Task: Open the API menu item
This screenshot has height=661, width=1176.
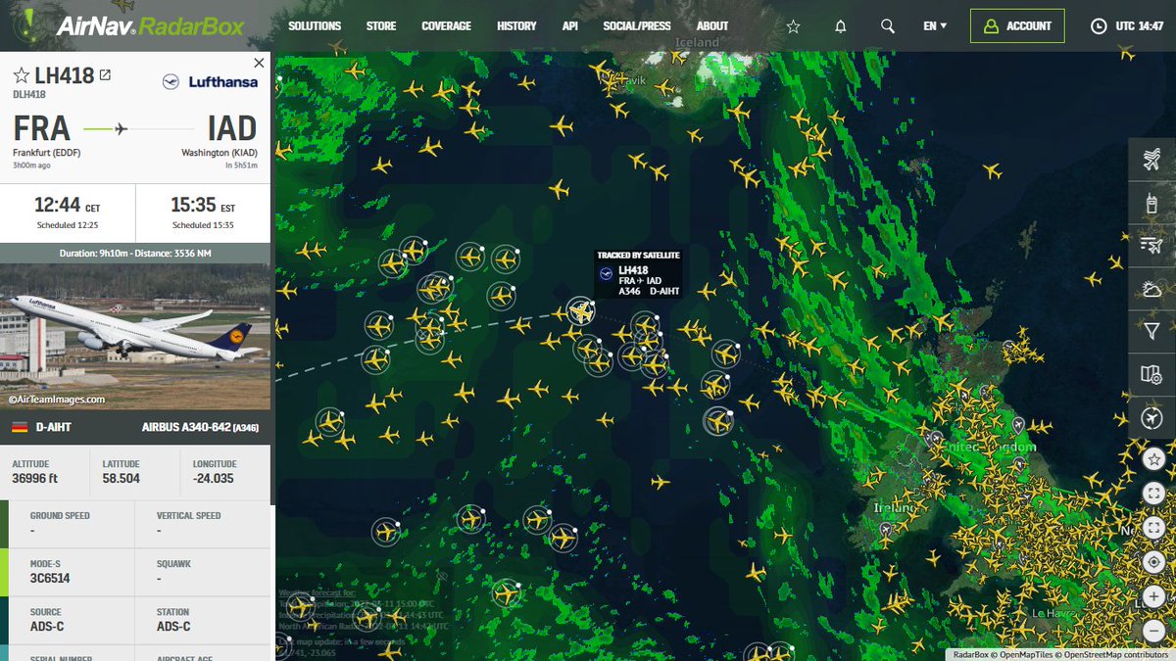Action: click(570, 26)
